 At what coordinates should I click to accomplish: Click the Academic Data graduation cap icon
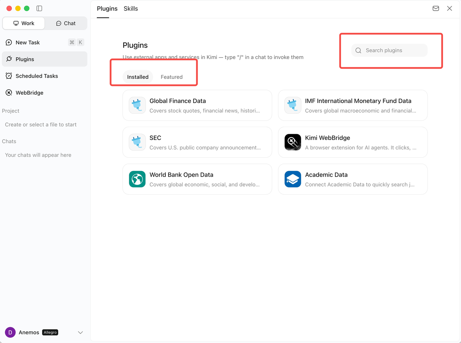click(293, 179)
